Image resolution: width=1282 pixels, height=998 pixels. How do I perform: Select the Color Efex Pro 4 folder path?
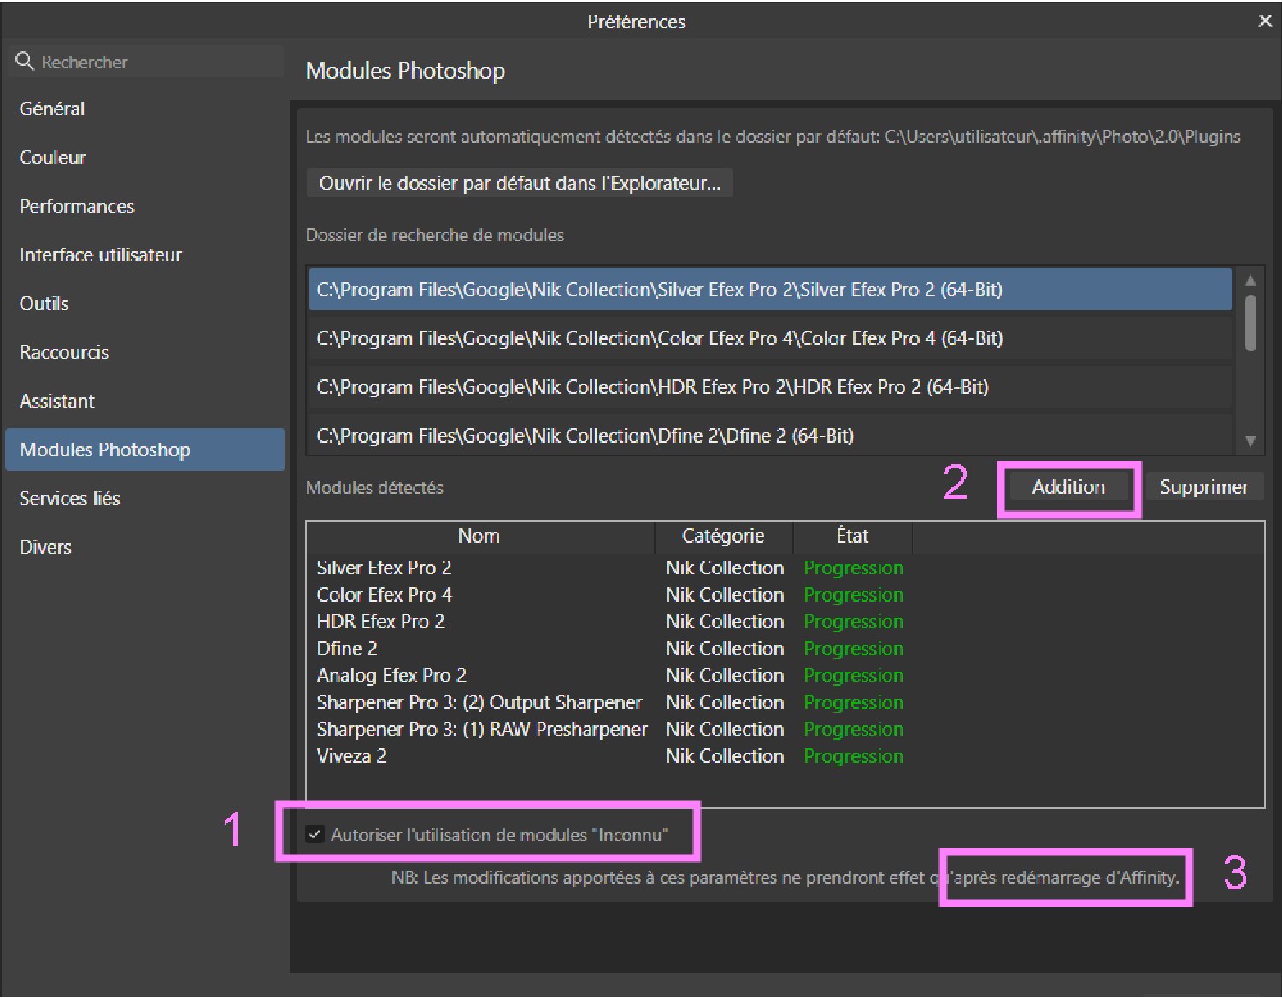click(770, 338)
